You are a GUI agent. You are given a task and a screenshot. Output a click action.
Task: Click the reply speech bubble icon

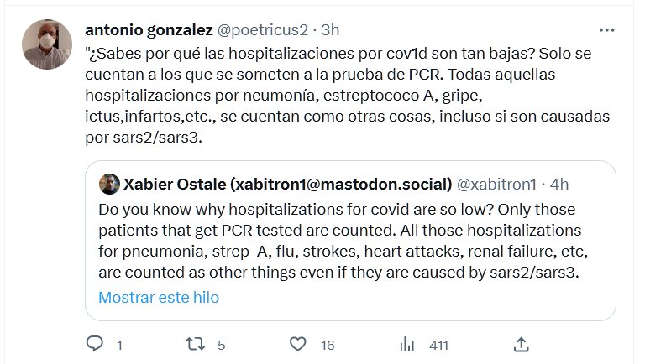coord(95,344)
